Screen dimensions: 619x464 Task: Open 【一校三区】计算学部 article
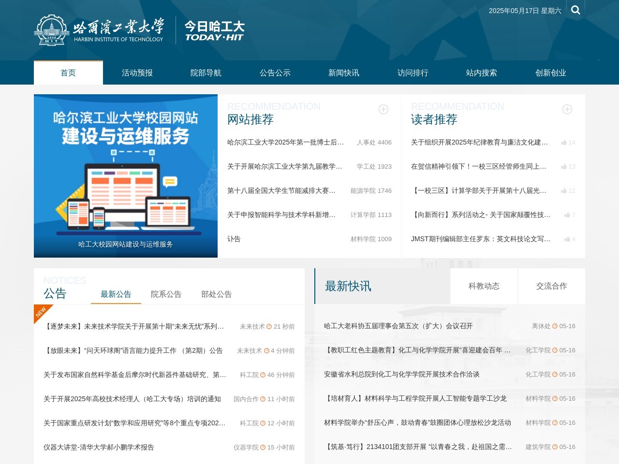point(479,191)
